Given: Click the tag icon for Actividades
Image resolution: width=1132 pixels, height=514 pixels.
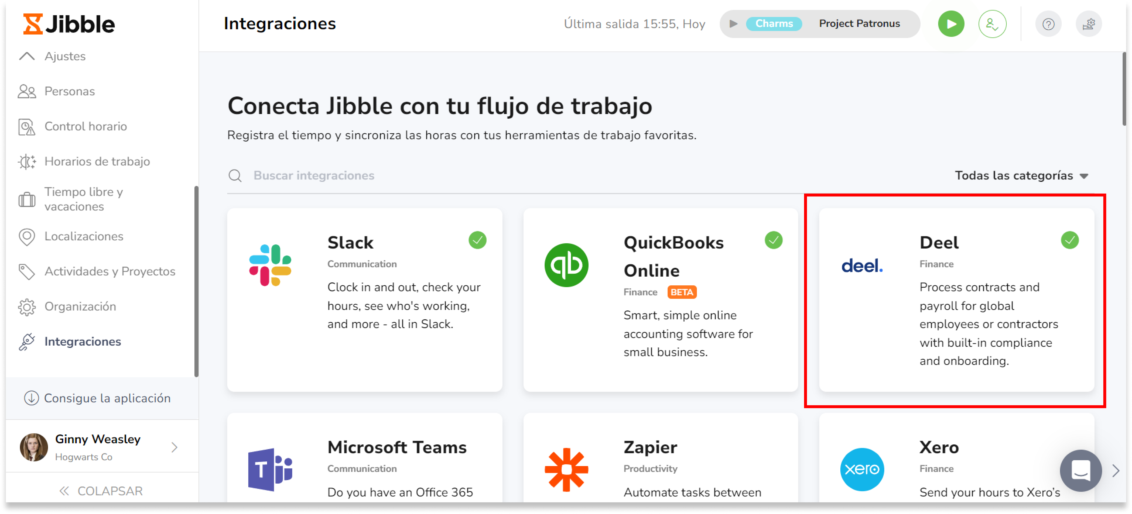Looking at the screenshot, I should [x=27, y=272].
